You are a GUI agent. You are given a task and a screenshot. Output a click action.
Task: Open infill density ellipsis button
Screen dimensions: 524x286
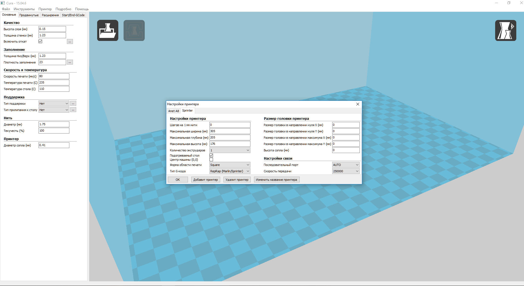point(70,62)
